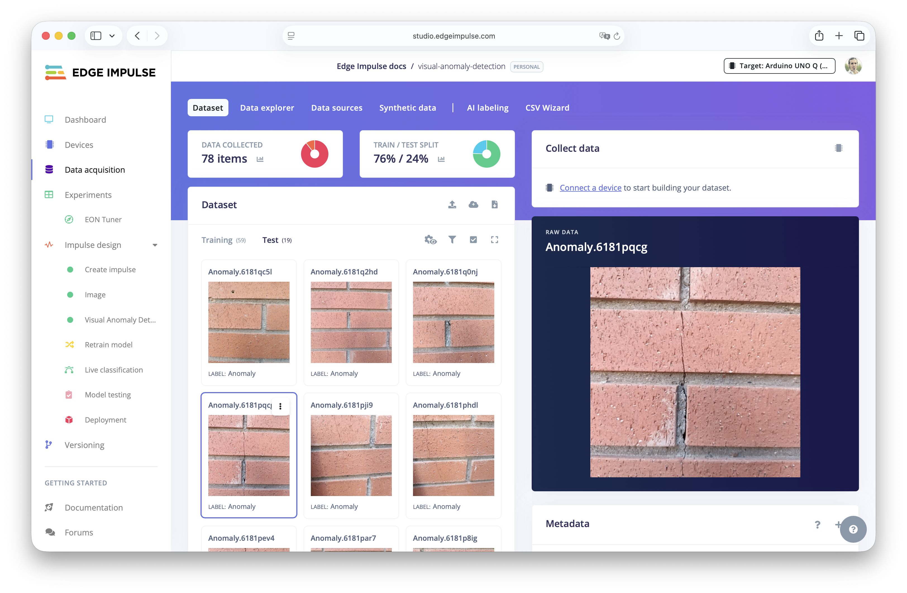Click the export file icon in Dataset header
This screenshot has width=907, height=593.
click(x=494, y=205)
